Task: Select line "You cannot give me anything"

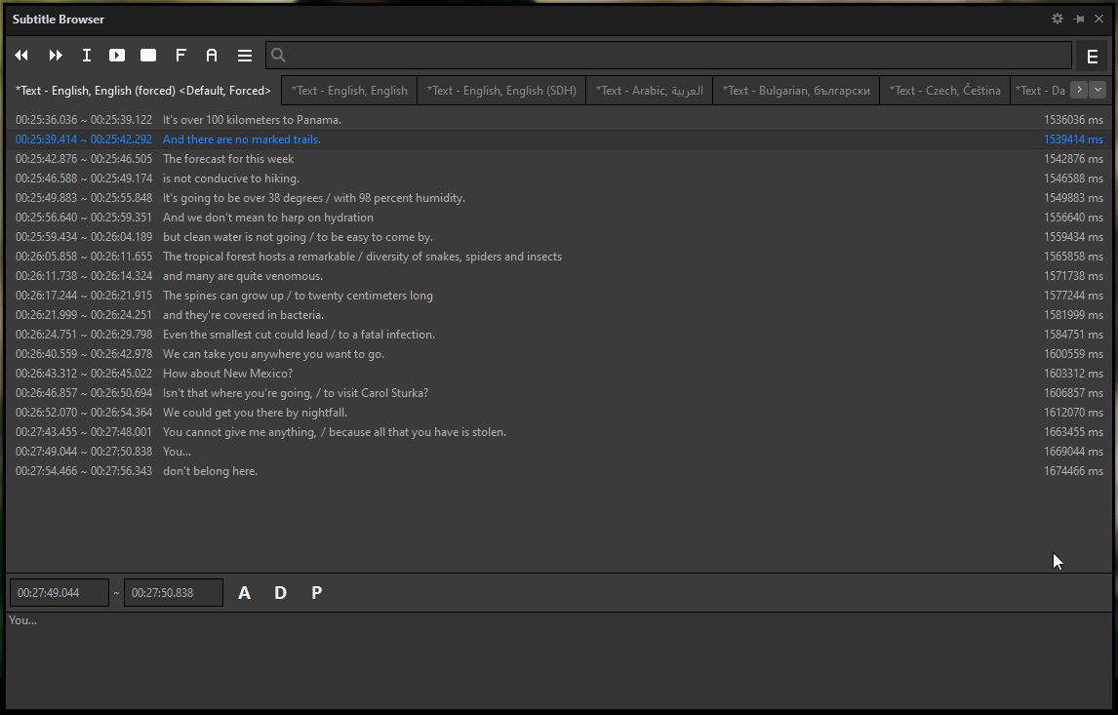Action: pos(559,432)
